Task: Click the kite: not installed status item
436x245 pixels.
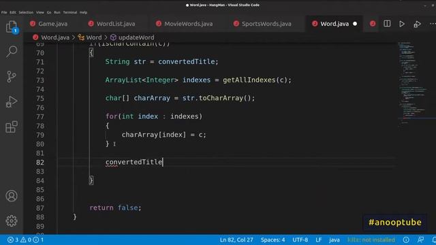Action: (371, 240)
